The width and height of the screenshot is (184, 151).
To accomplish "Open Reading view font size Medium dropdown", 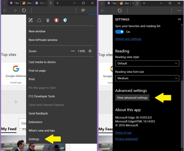I will click(147, 78).
